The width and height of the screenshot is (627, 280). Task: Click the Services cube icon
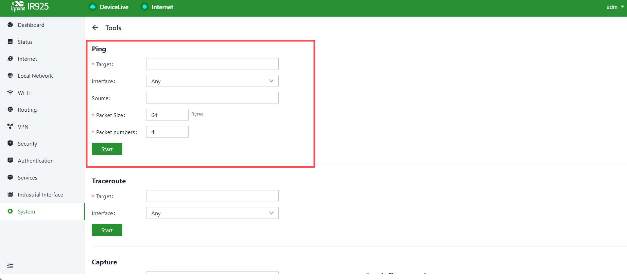pos(10,178)
